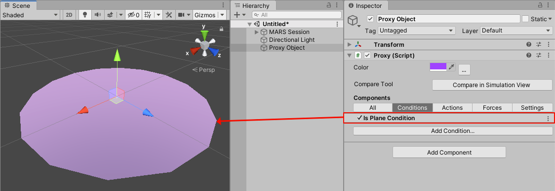The image size is (555, 191).
Task: Disable the Proxy script checkbox
Action: point(367,56)
